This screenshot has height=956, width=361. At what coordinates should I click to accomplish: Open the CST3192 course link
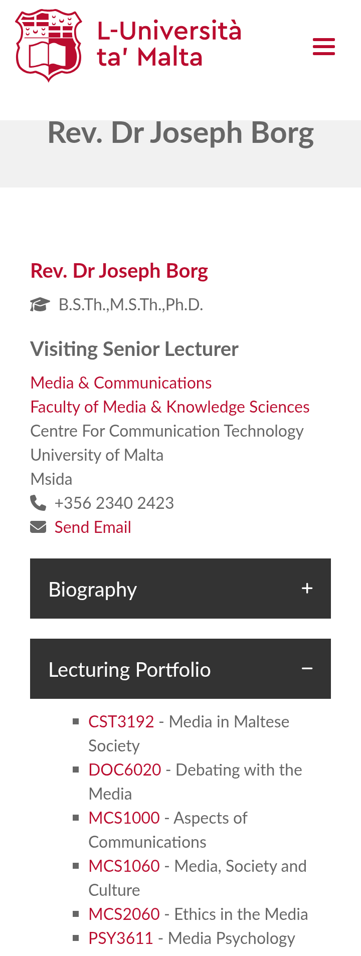click(x=121, y=722)
